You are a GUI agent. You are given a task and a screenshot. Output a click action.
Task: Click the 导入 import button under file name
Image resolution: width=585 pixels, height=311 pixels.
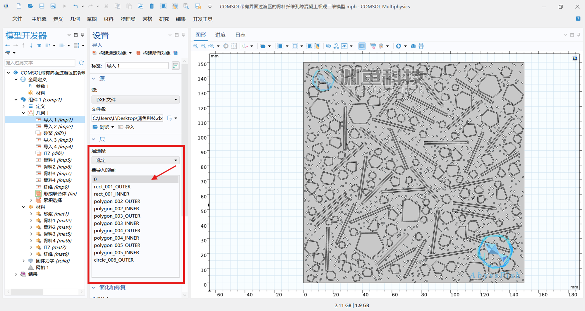126,127
